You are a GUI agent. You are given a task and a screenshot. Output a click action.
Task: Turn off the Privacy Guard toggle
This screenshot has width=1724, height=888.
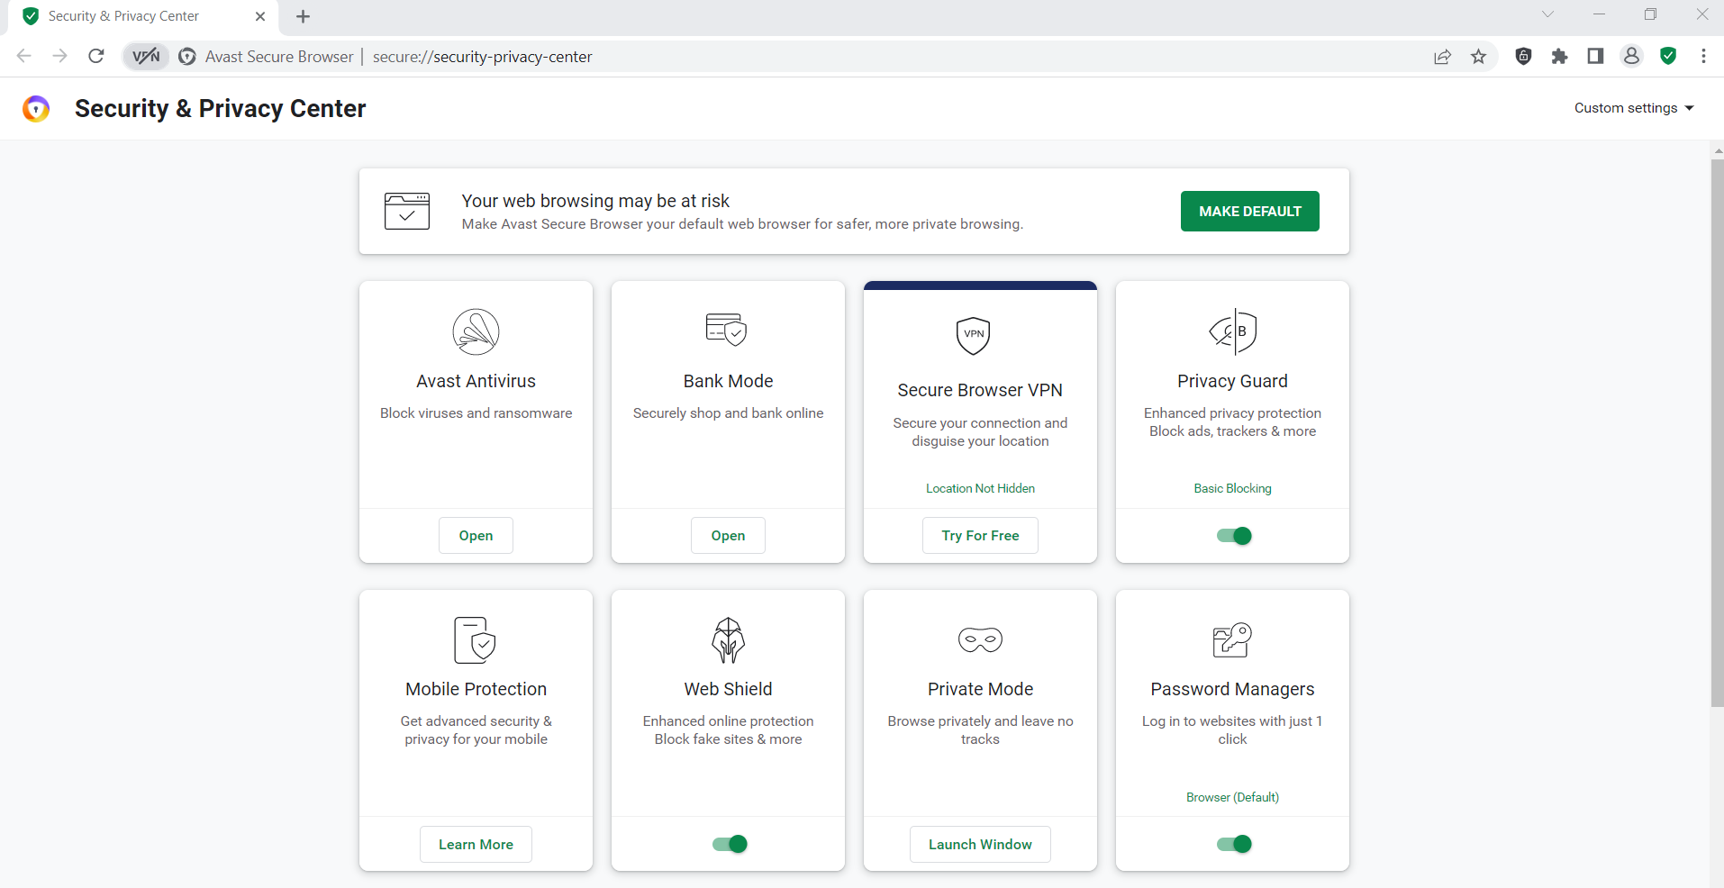click(x=1234, y=536)
